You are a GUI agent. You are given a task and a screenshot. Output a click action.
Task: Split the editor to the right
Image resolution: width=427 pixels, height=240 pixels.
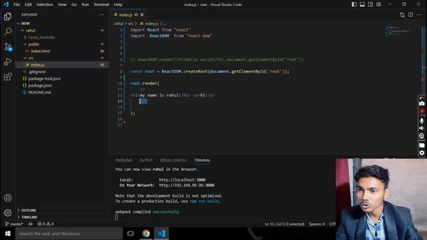pyautogui.click(x=410, y=15)
